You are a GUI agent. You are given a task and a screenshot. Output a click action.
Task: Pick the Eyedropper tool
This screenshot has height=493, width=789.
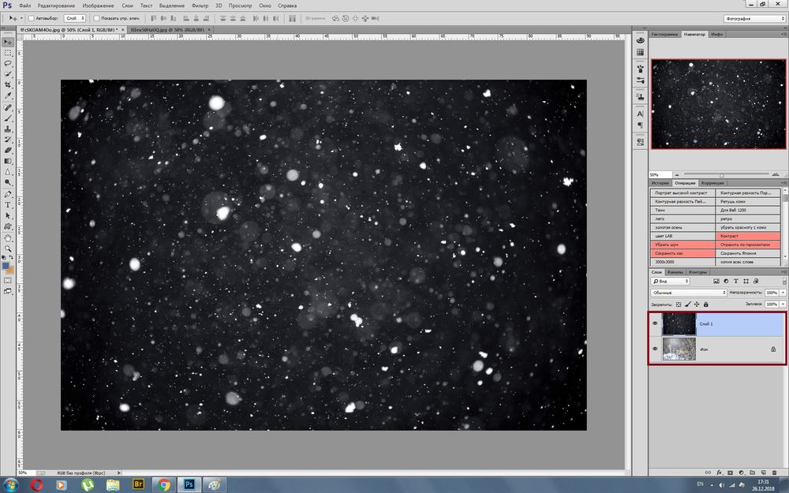point(8,95)
